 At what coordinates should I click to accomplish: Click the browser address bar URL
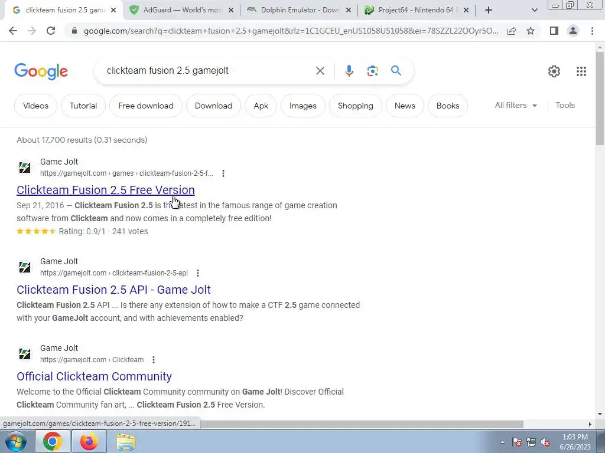pos(291,31)
